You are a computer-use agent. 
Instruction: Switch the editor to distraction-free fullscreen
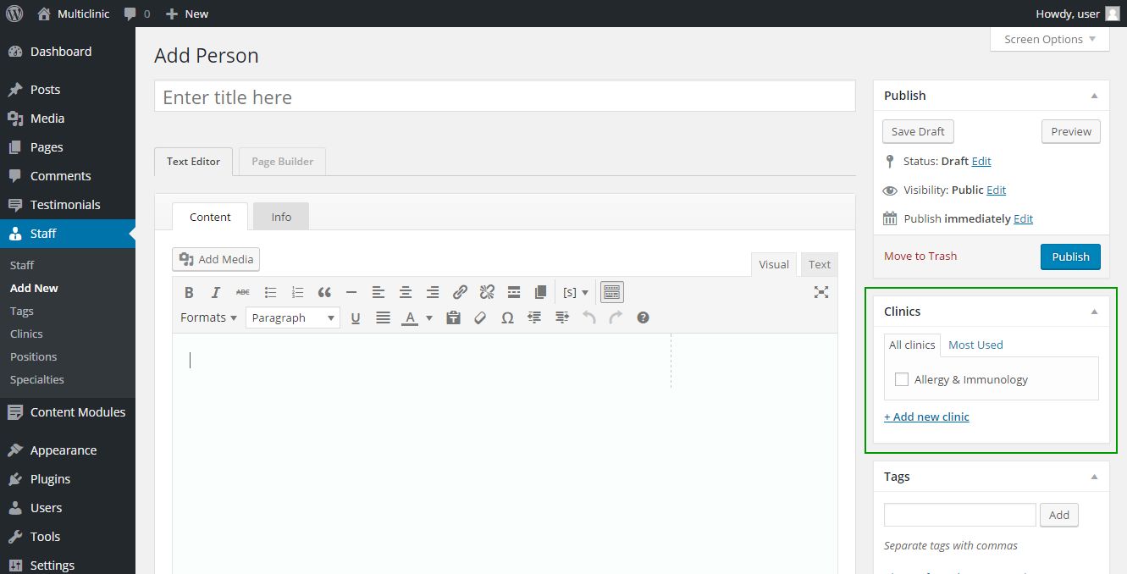[821, 292]
